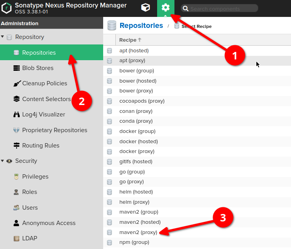Select the bower (hosted) recipe
Screen dimensions: 291x249
pyautogui.click(x=197, y=81)
